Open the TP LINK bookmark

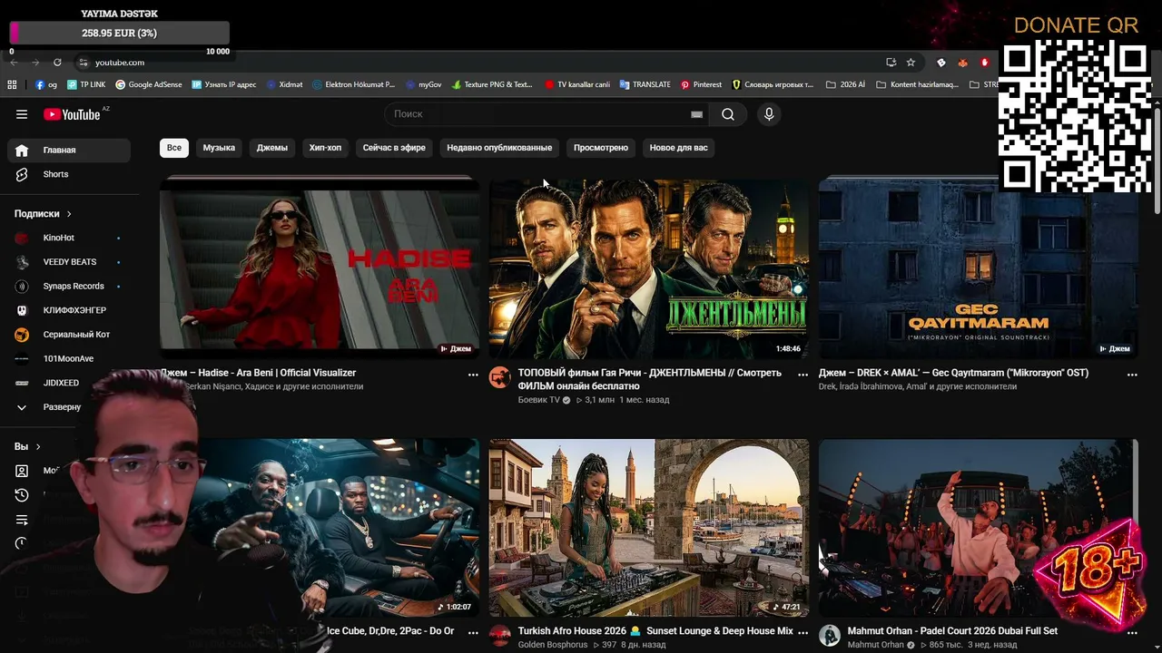(86, 84)
